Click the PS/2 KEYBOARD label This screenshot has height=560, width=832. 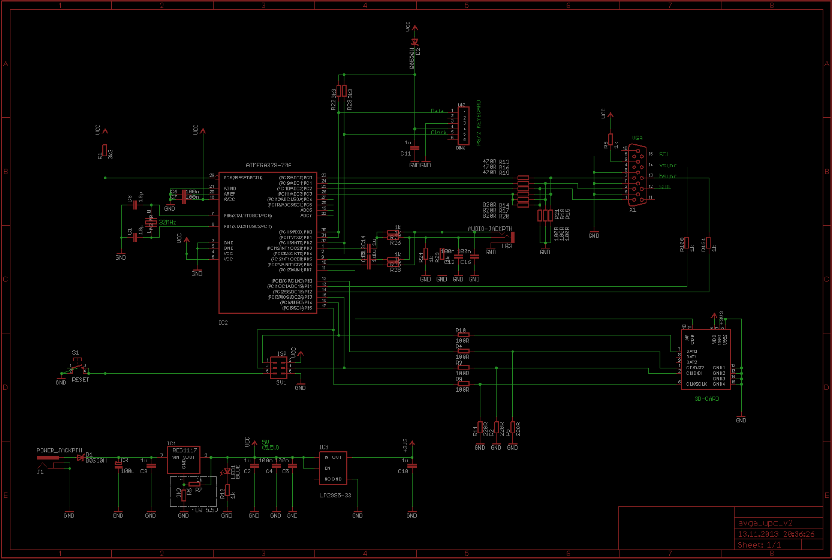[x=478, y=123]
